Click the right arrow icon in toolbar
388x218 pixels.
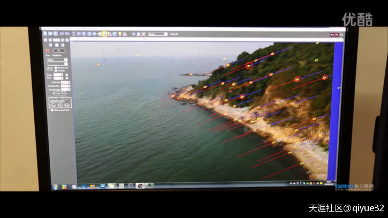[x=133, y=34]
